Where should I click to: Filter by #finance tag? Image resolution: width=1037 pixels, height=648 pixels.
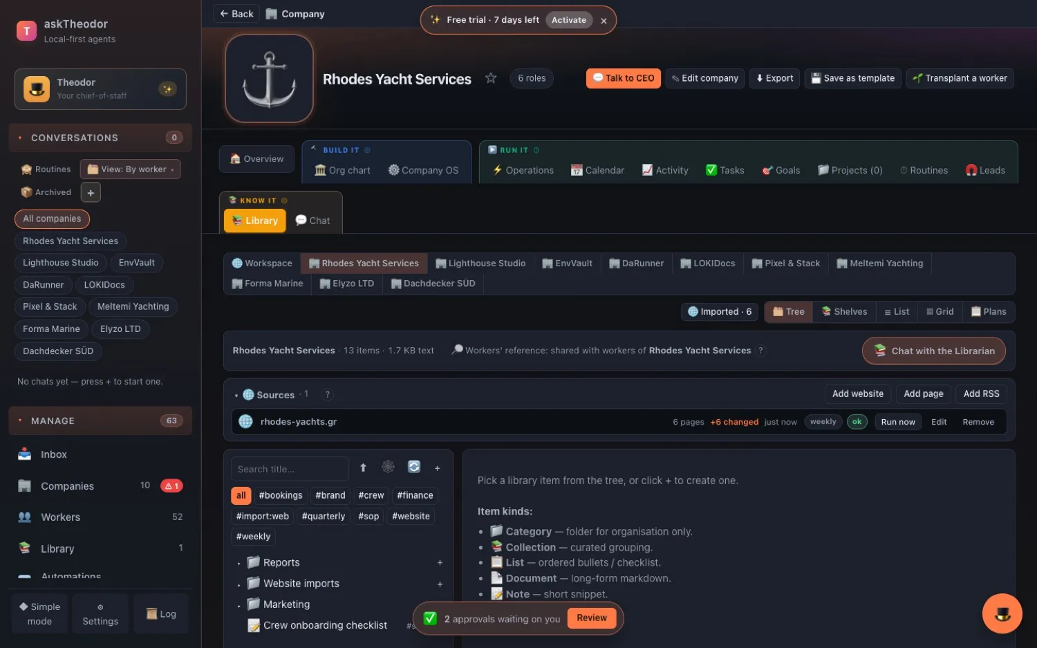(x=415, y=496)
